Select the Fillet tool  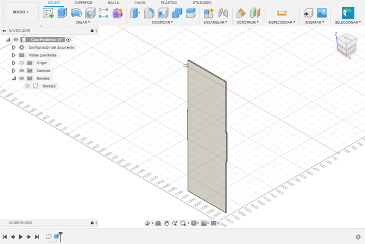(x=149, y=13)
